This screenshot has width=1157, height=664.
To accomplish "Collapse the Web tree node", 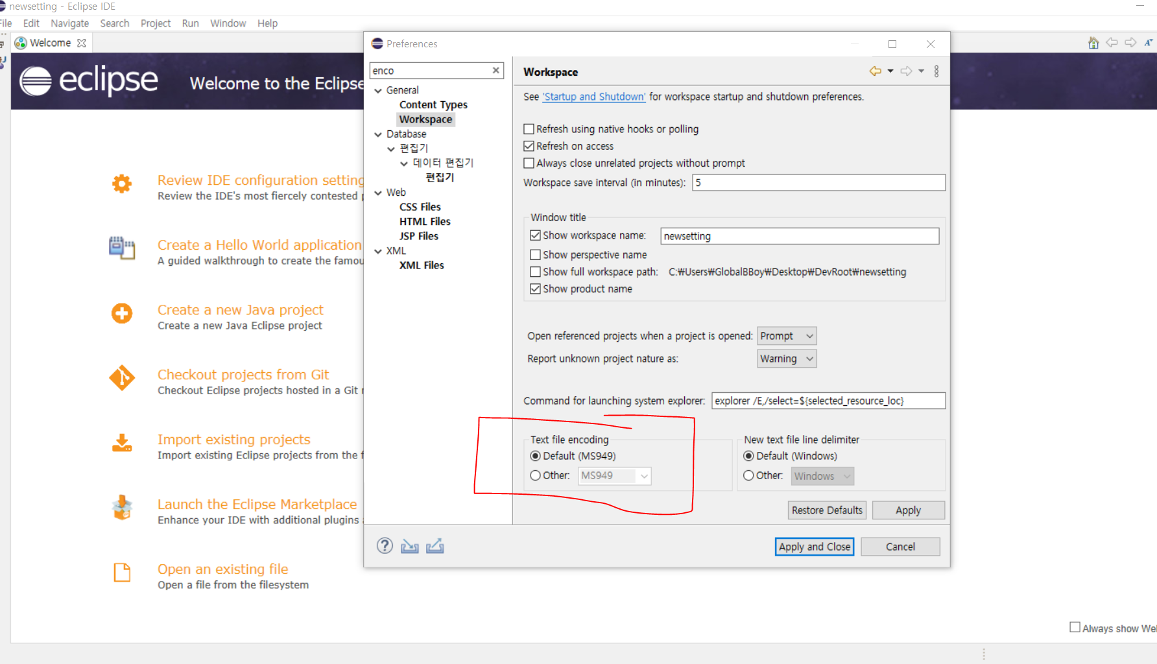I will [x=379, y=193].
